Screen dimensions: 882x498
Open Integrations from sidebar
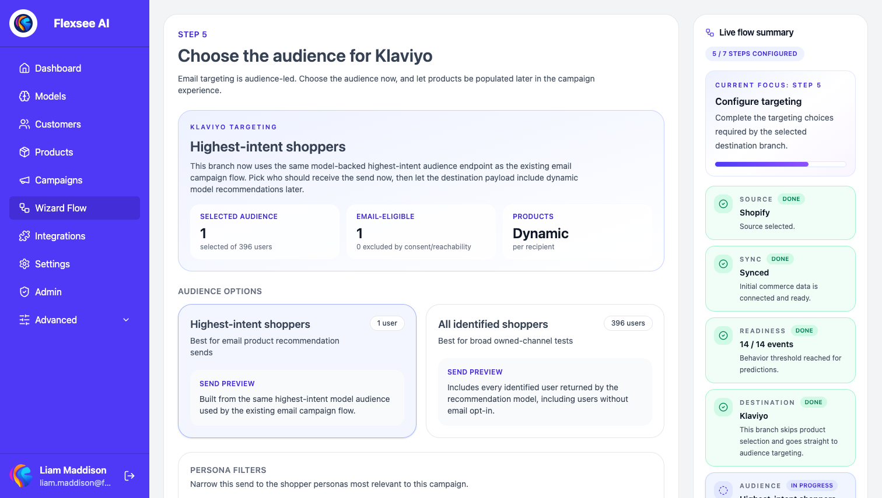(x=75, y=236)
